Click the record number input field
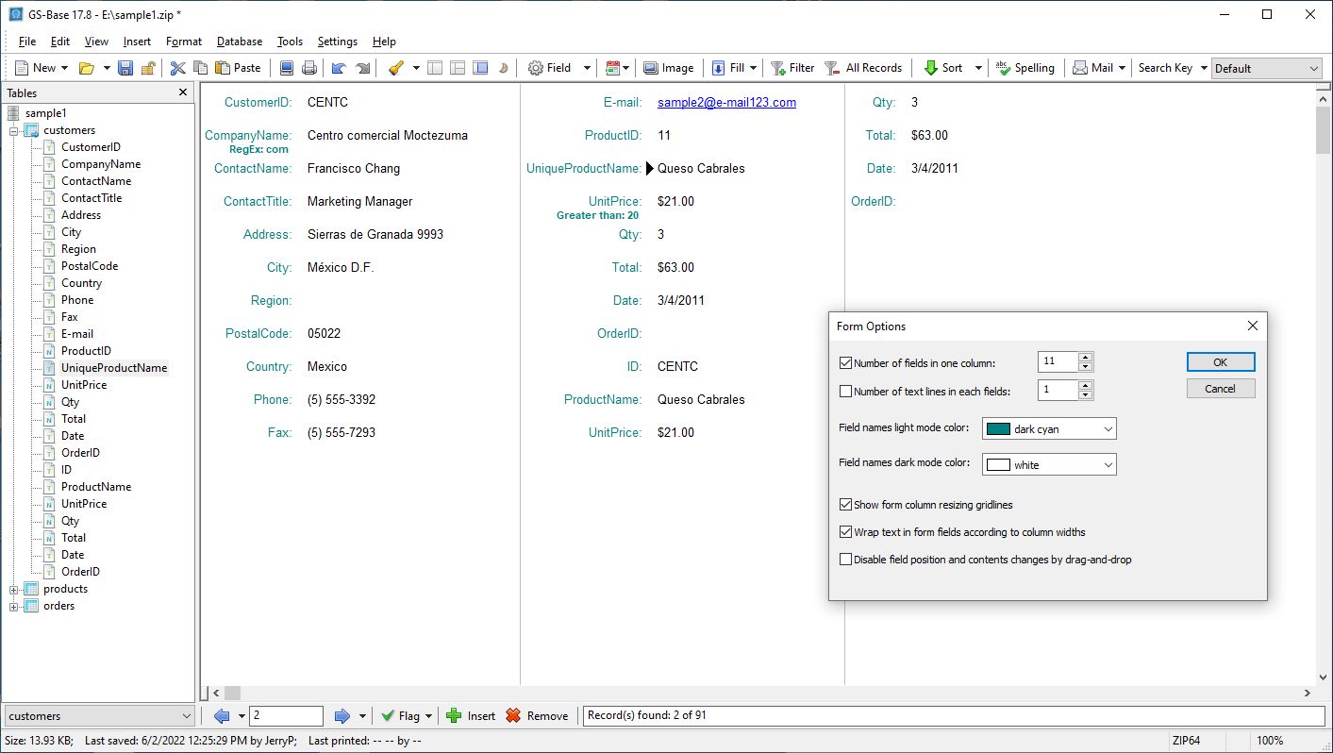 pyautogui.click(x=287, y=716)
